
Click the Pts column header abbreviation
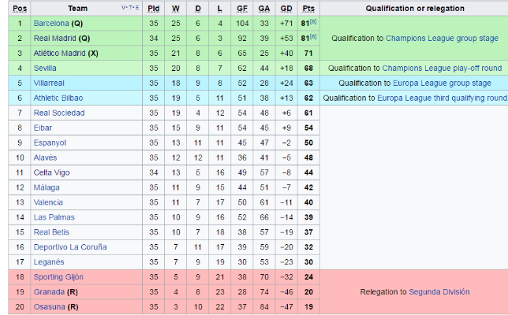(x=308, y=9)
